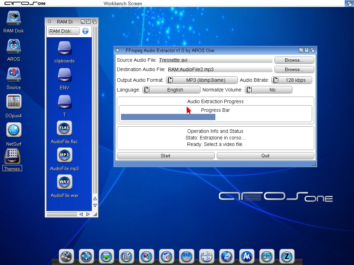Open the red pointer preferences dock icon
Image resolution: width=354 pixels, height=265 pixels.
[147, 256]
